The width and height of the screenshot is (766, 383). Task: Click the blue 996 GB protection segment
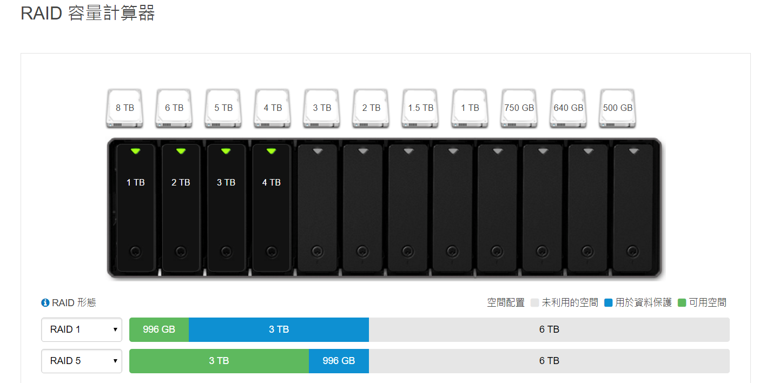tap(339, 361)
